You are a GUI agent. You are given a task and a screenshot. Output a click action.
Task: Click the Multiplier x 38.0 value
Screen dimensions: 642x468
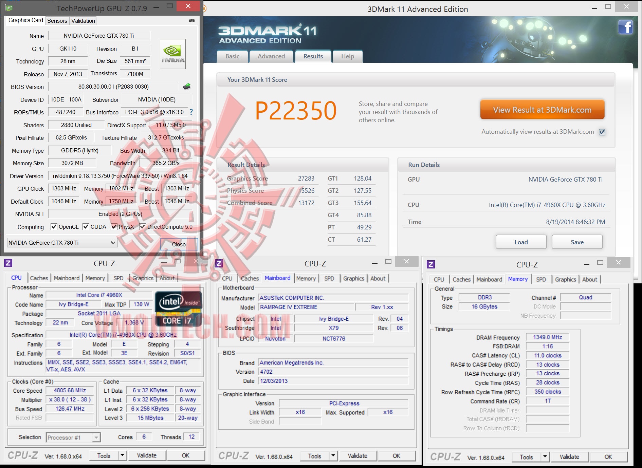tap(70, 399)
